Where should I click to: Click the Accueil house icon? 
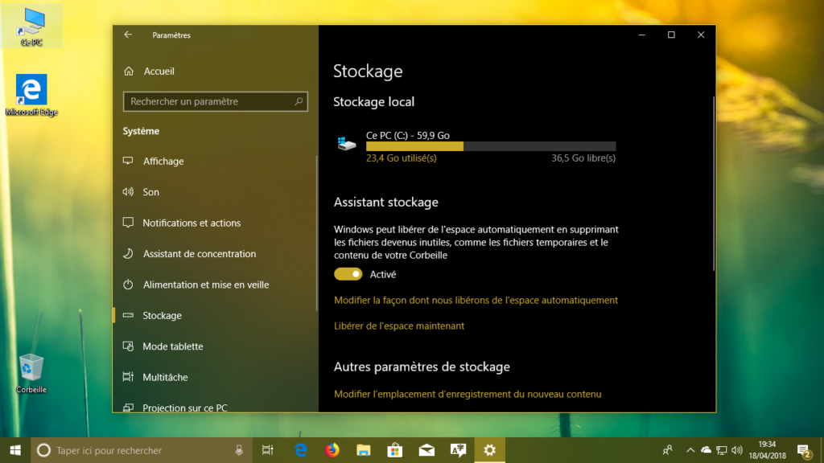pos(129,71)
